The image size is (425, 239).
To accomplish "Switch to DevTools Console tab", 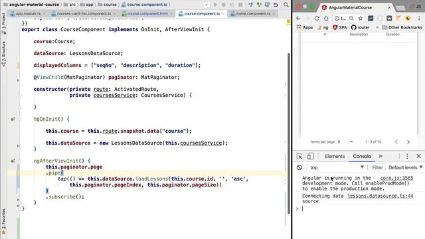I will [x=361, y=157].
